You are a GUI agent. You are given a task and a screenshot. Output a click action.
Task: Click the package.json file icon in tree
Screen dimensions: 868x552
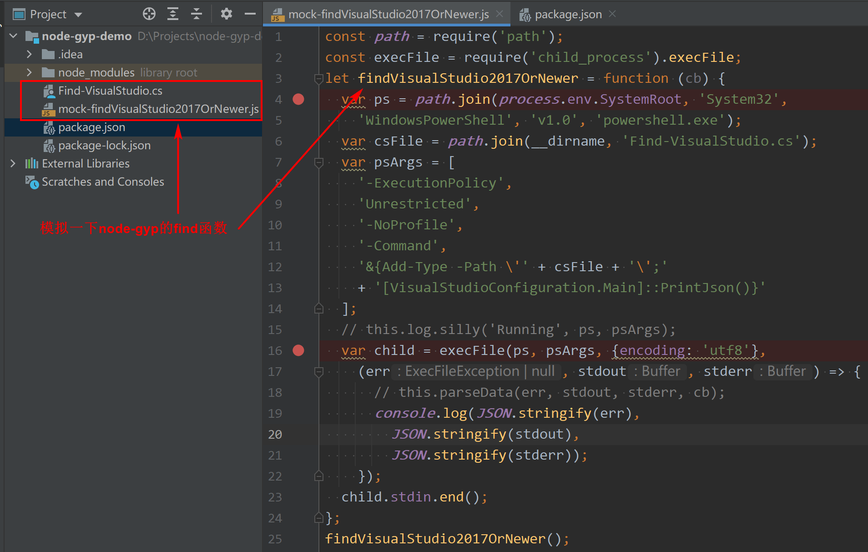click(49, 127)
